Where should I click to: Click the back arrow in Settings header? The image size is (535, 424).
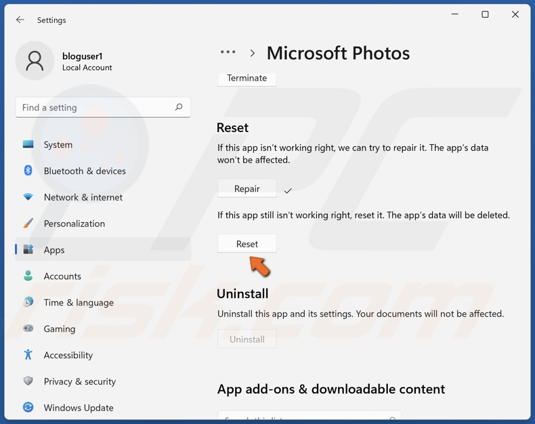[x=20, y=20]
